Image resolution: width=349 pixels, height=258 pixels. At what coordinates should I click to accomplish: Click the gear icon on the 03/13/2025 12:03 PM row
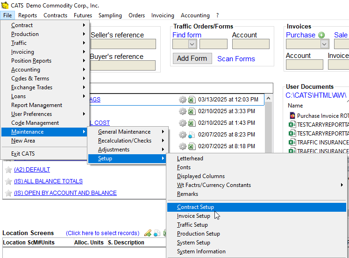click(x=183, y=100)
